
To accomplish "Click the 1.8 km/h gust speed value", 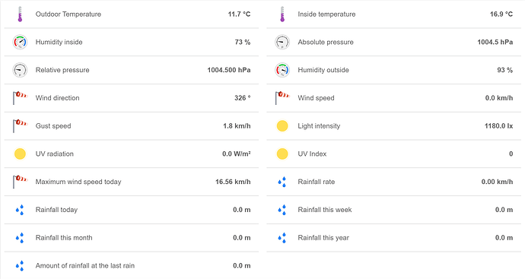I will (237, 125).
